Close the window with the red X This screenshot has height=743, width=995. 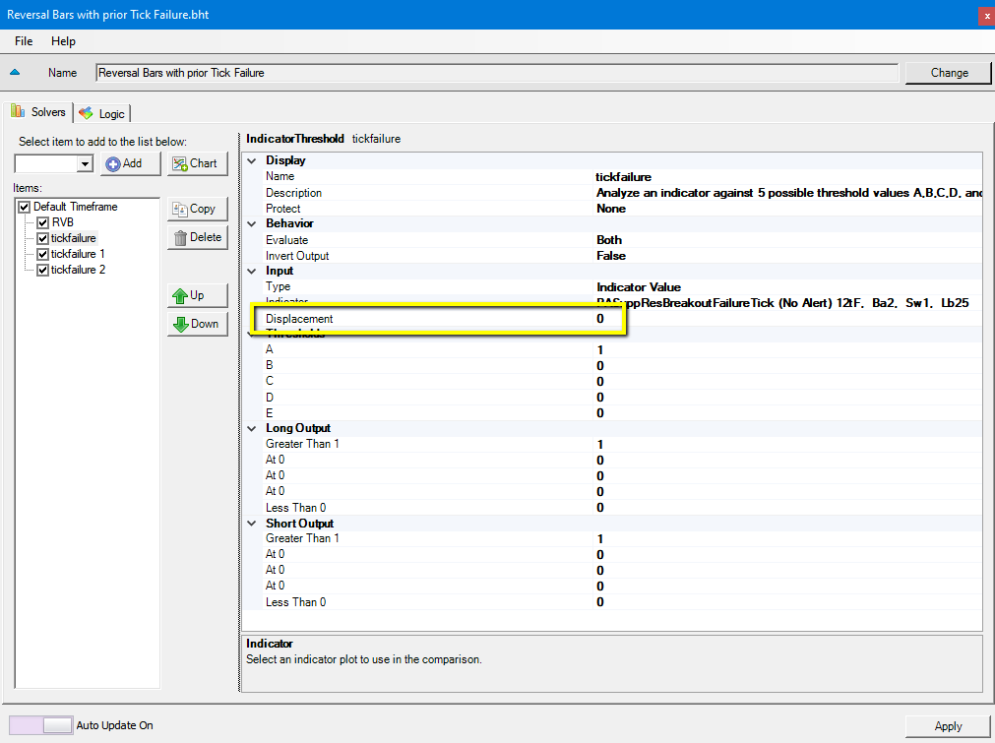point(986,15)
